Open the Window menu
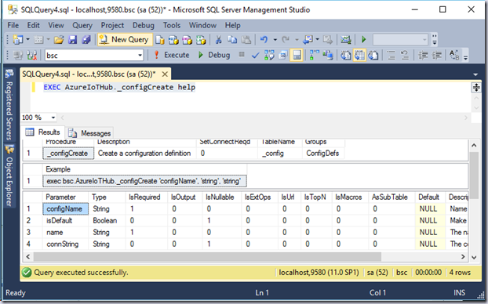 [x=202, y=25]
